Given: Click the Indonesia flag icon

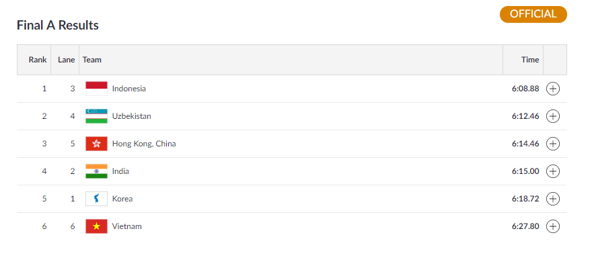Looking at the screenshot, I should point(96,89).
